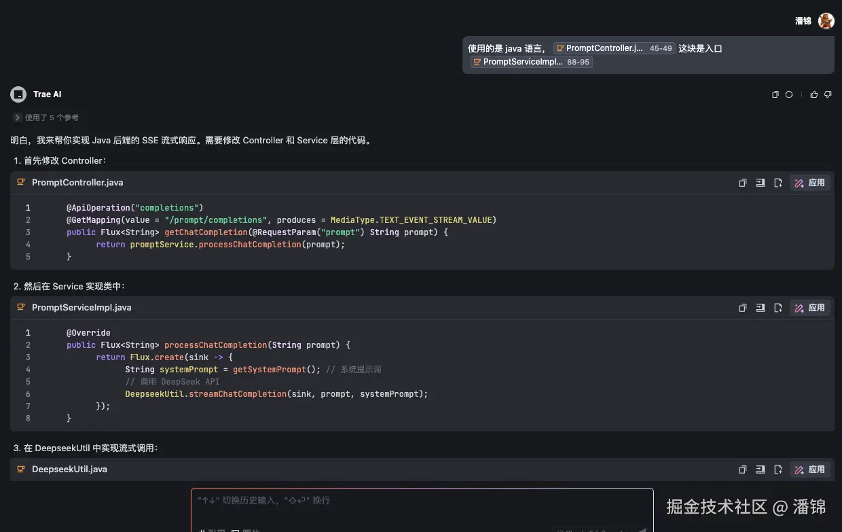Apply the PromptServiceImpl.java code changes

point(810,308)
